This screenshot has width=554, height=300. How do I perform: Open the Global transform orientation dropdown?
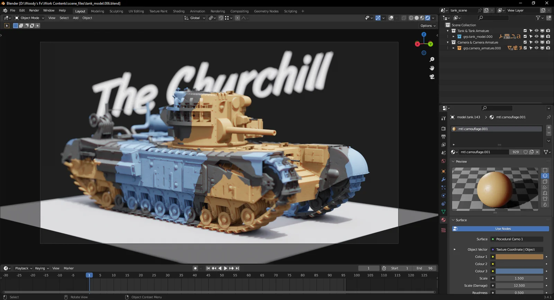pos(195,18)
